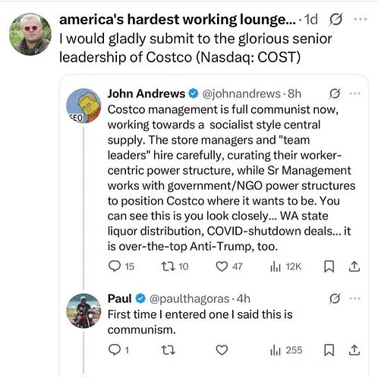Open more options on top lounge tweet
Screen dimensions: 378x379
[x=361, y=19]
